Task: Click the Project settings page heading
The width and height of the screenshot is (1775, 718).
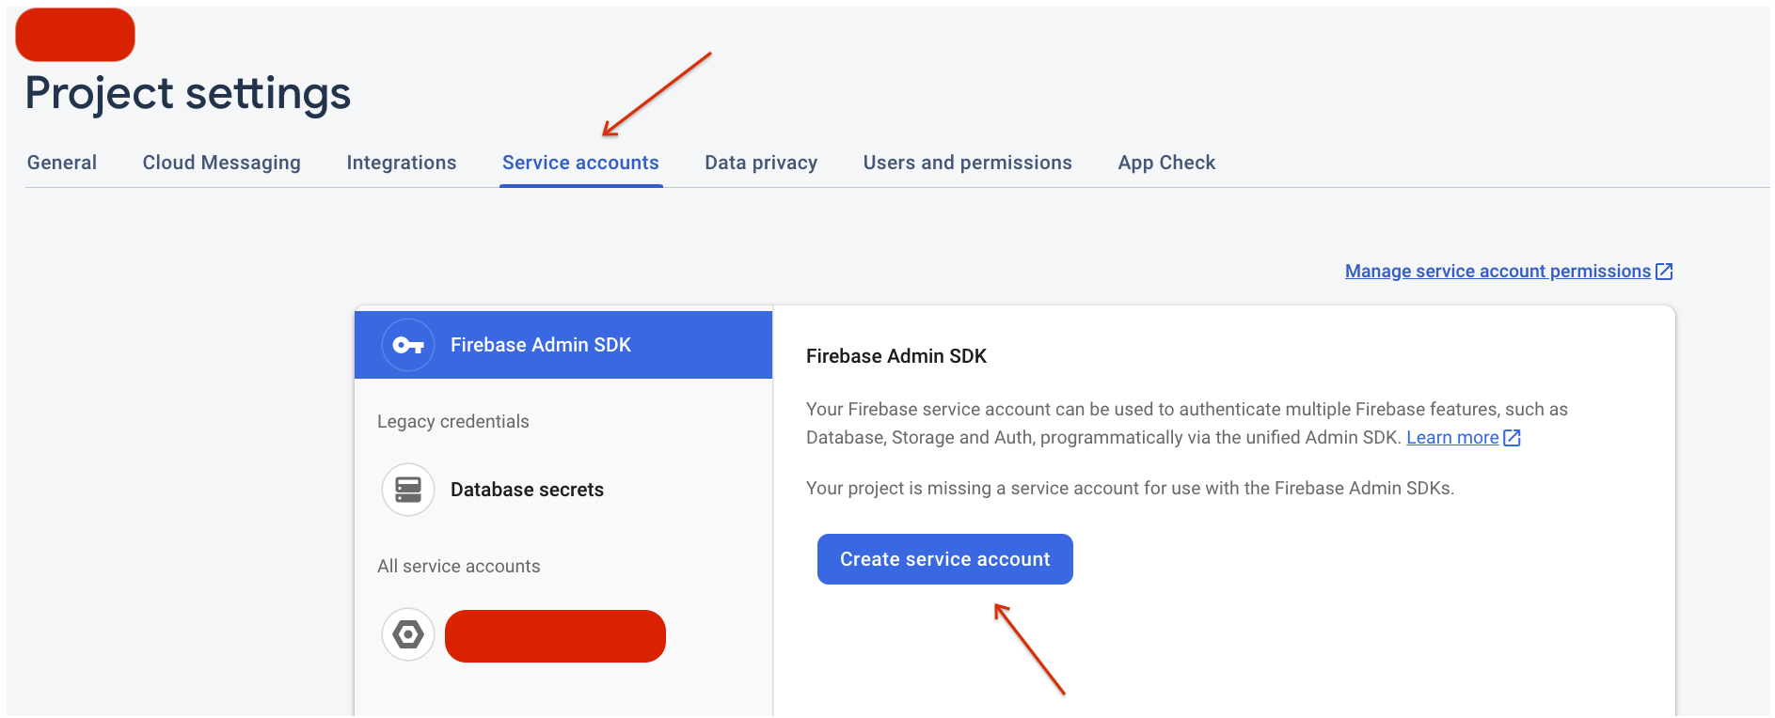Action: click(x=188, y=93)
